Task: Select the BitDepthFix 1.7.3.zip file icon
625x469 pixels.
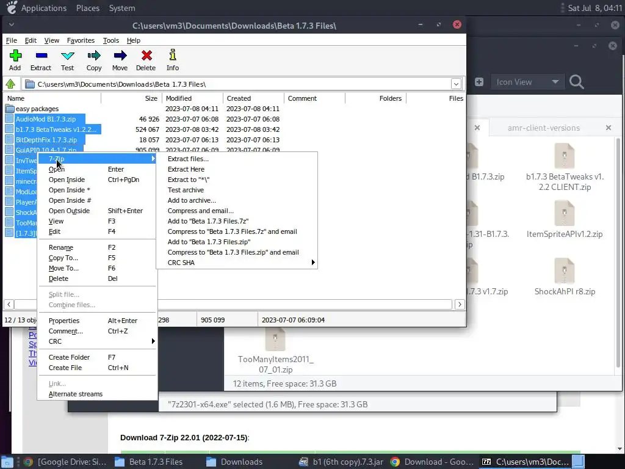Action: [10, 140]
